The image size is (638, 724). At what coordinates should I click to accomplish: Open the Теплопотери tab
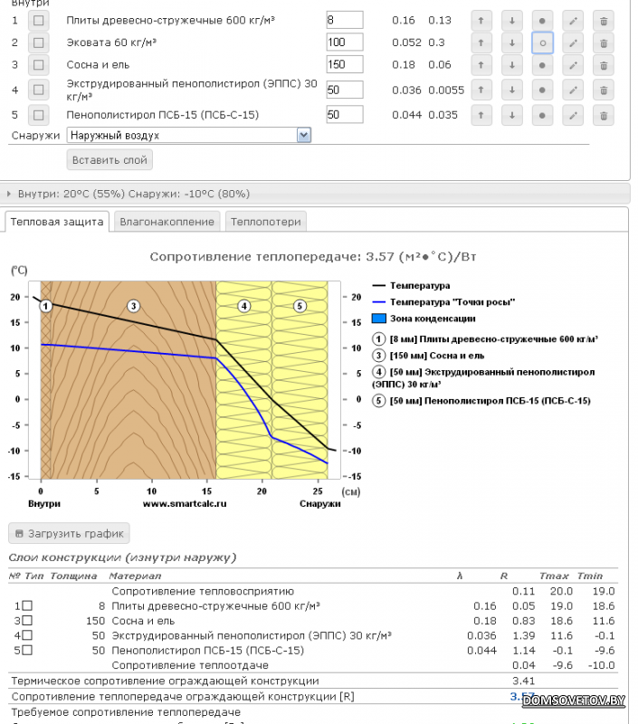click(x=265, y=222)
